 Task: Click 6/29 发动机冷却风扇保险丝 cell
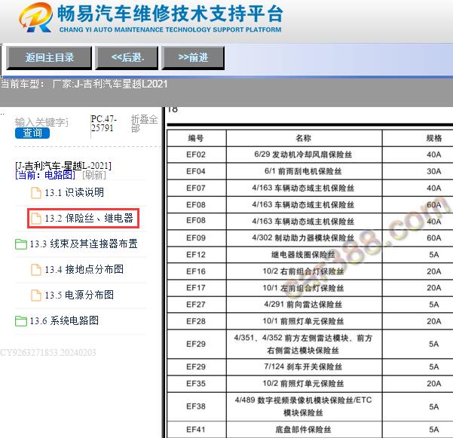click(304, 155)
